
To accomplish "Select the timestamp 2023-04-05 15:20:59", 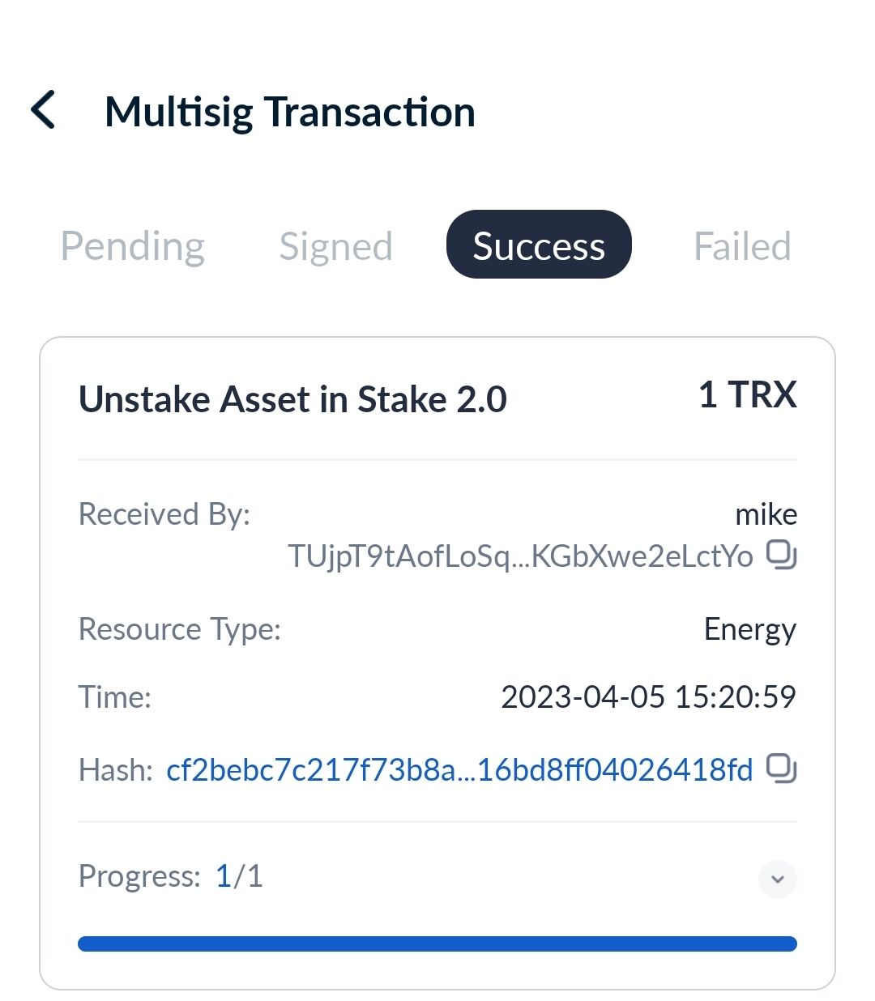I will tap(648, 697).
